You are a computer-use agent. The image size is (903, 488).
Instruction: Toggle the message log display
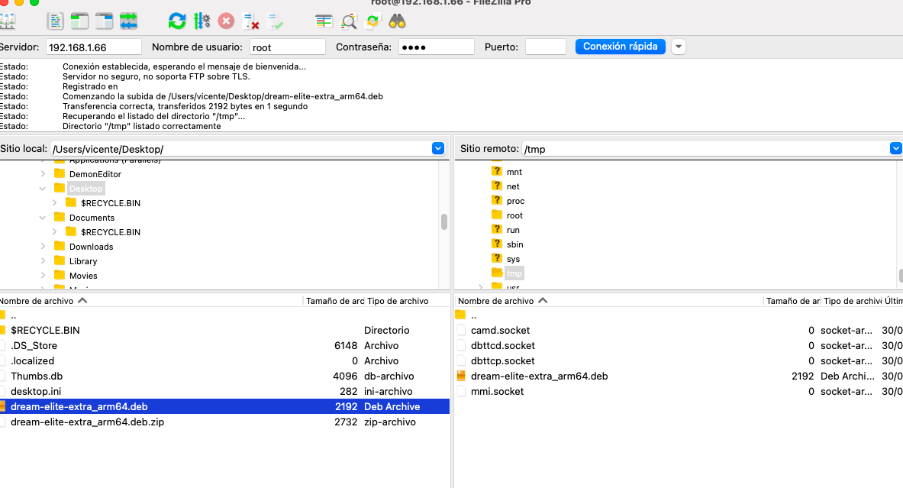tap(56, 21)
